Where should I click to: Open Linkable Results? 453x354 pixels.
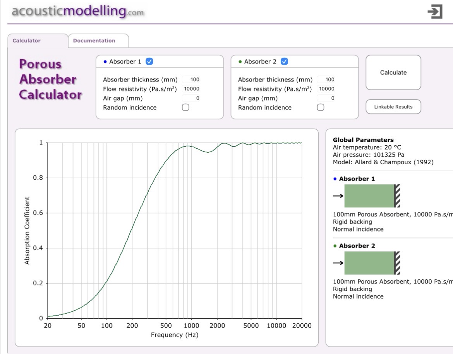click(x=393, y=107)
